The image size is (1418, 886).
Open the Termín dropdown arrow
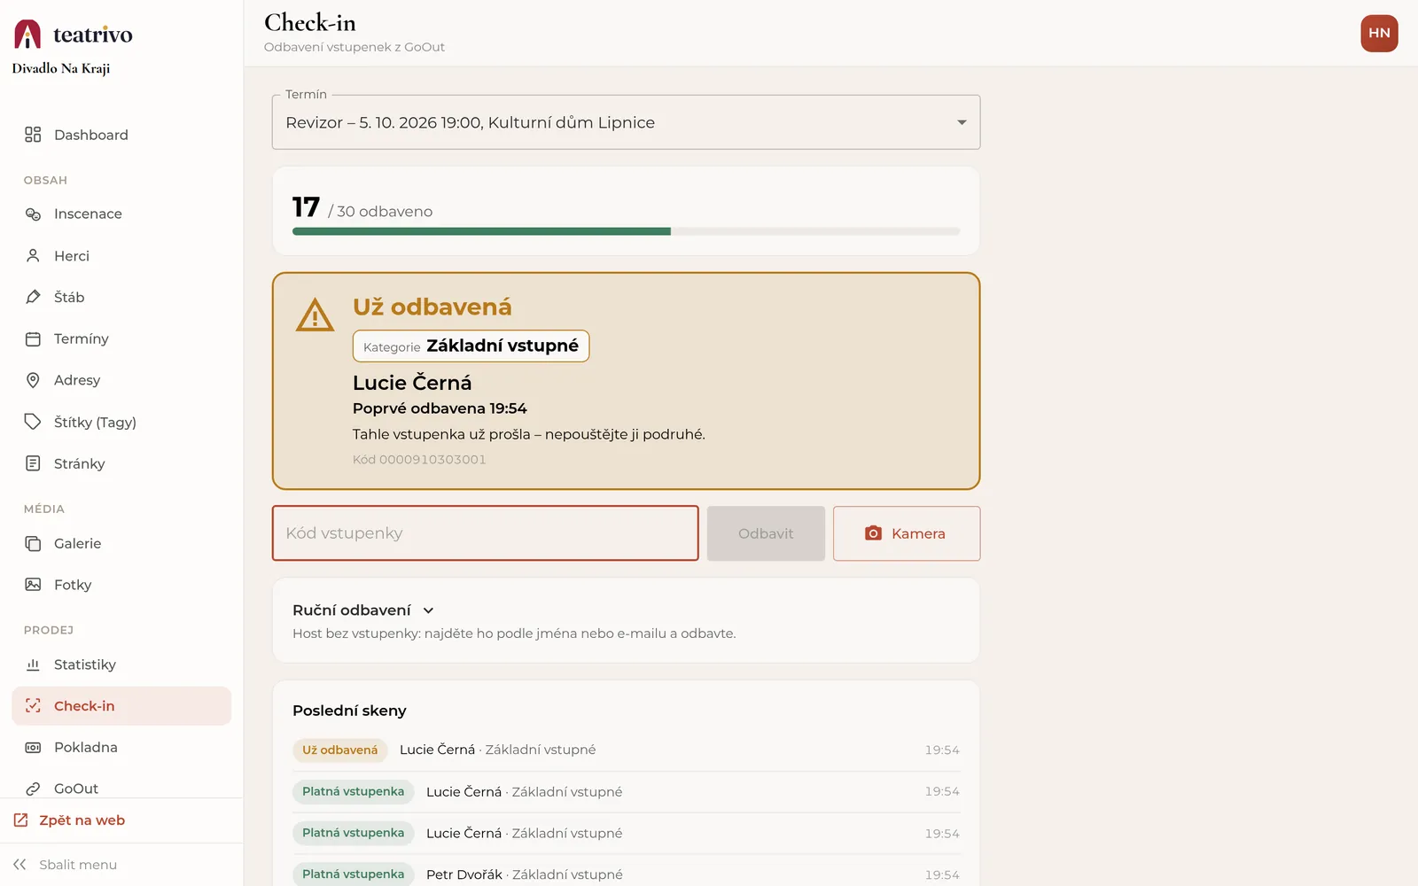click(x=962, y=122)
